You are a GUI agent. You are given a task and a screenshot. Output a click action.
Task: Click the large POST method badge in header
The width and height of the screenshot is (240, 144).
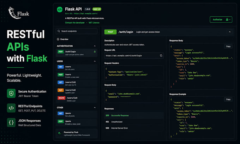pyautogui.click(x=110, y=32)
